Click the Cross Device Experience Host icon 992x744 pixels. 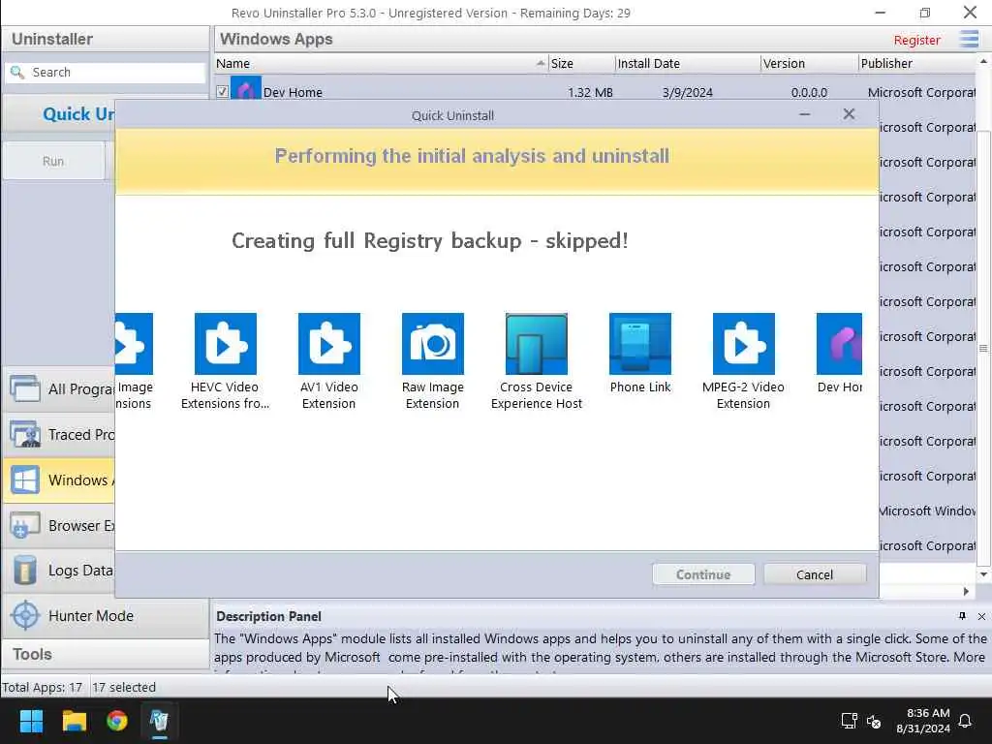pyautogui.click(x=537, y=344)
